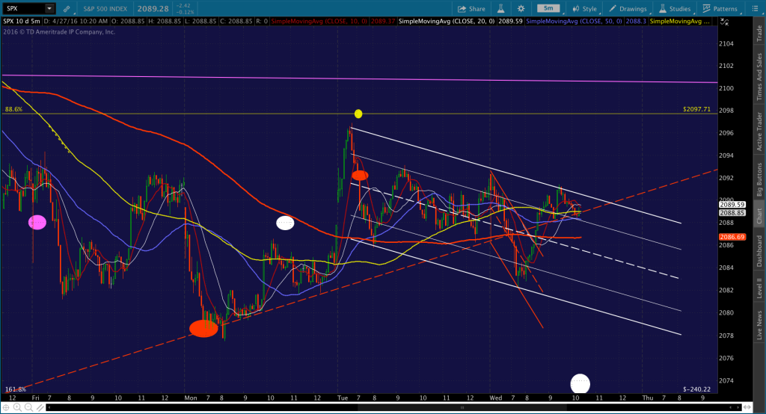This screenshot has width=766, height=414.
Task: Click the 2104 price axis label
Action: (x=726, y=44)
